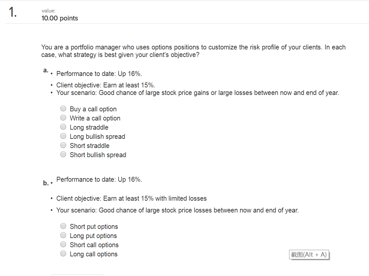
Task: Choose Write a call option
Action: 63,118
